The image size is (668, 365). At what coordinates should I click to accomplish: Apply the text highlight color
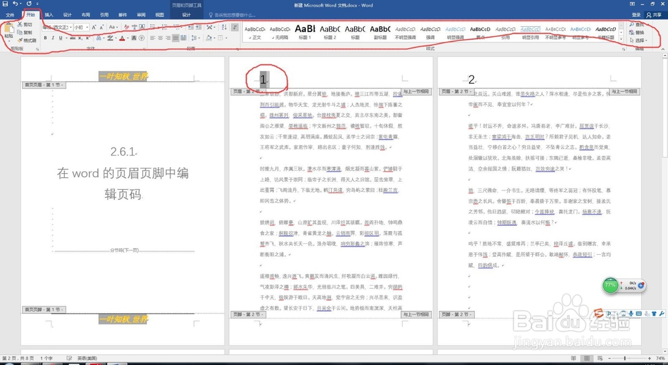110,38
